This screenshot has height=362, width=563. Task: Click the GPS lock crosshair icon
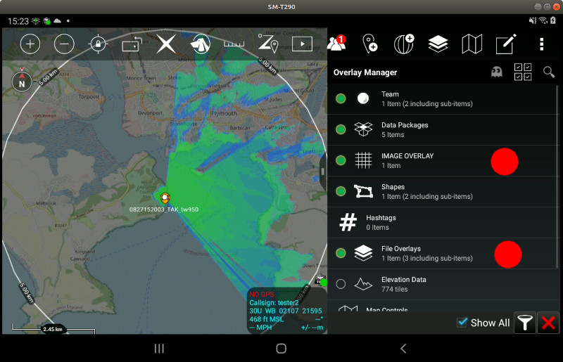[98, 44]
